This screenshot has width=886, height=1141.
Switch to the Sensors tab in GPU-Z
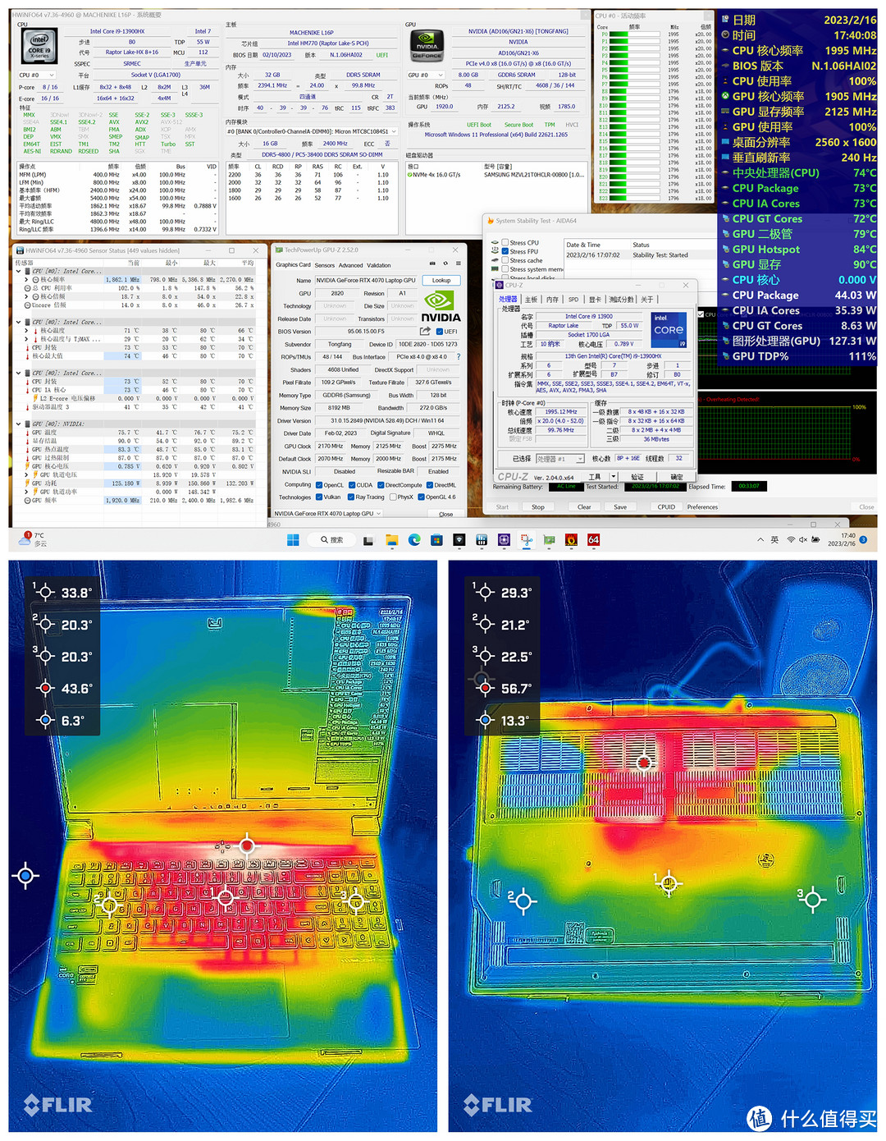[x=325, y=265]
